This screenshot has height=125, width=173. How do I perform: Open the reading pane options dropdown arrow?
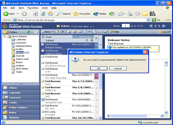(89, 32)
